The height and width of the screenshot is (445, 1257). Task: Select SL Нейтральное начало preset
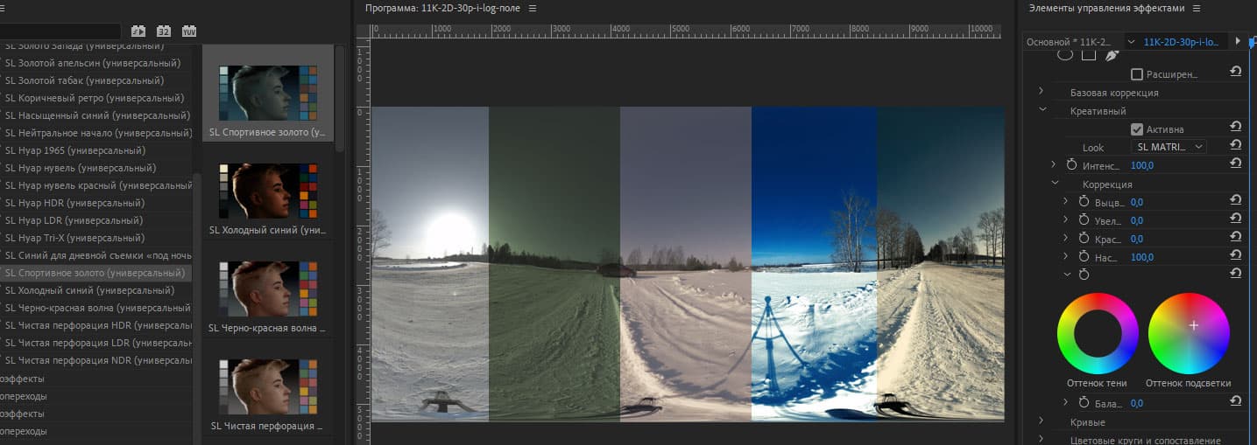pyautogui.click(x=96, y=133)
